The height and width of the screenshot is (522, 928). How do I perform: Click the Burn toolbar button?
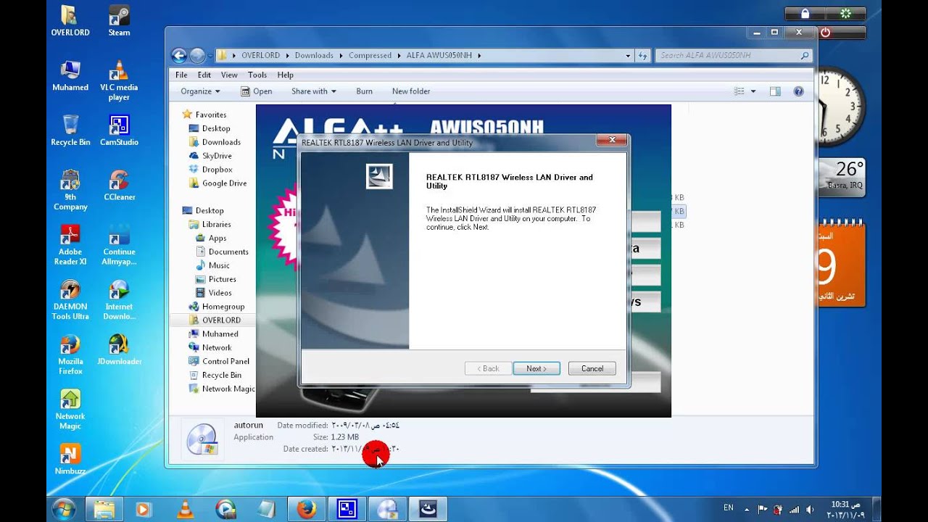pyautogui.click(x=365, y=91)
